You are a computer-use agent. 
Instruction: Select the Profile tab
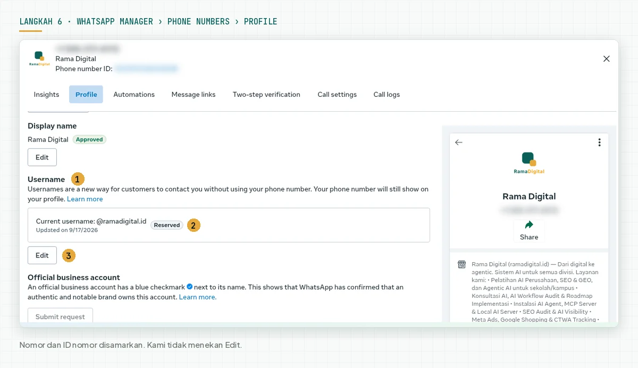[86, 95]
